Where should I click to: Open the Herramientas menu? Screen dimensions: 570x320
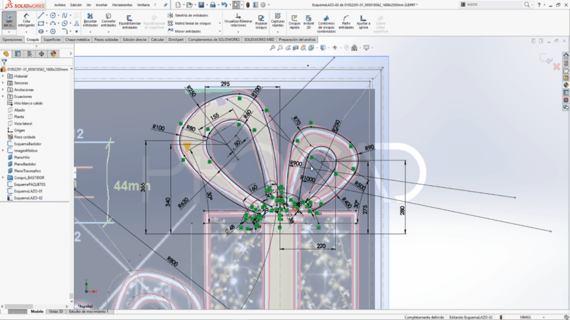click(x=122, y=5)
